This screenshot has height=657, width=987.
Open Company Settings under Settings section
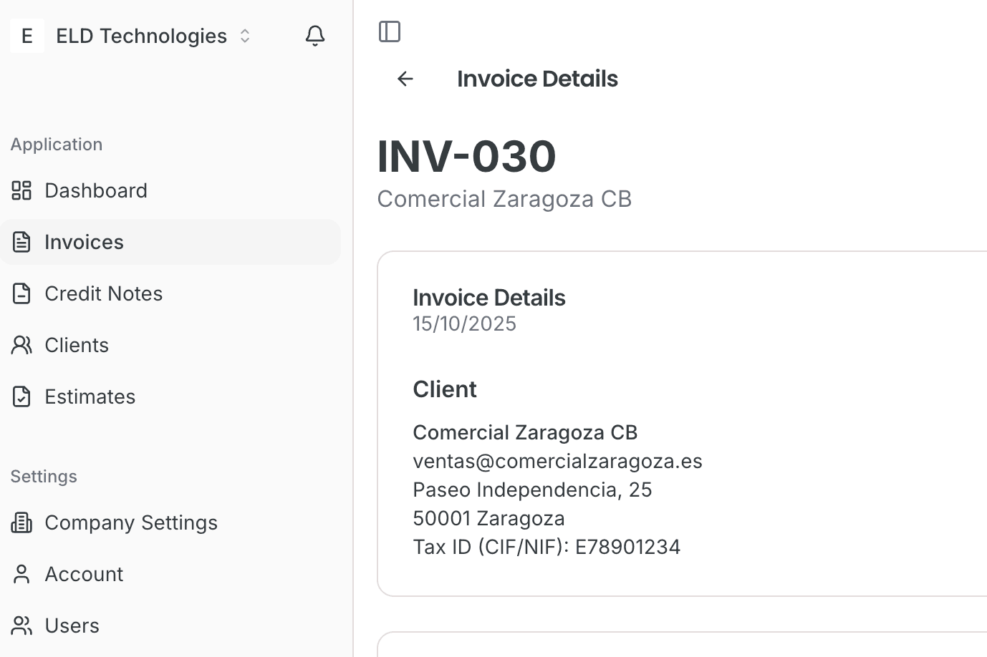(x=131, y=522)
